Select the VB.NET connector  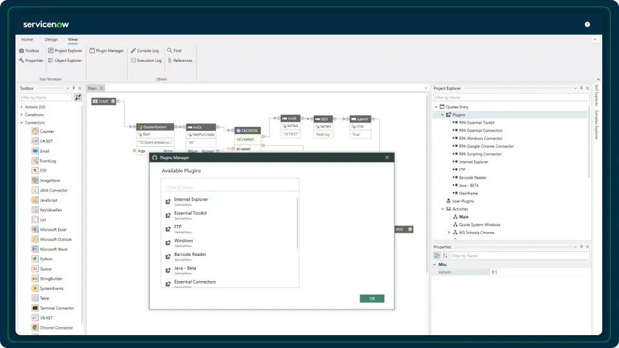click(43, 318)
